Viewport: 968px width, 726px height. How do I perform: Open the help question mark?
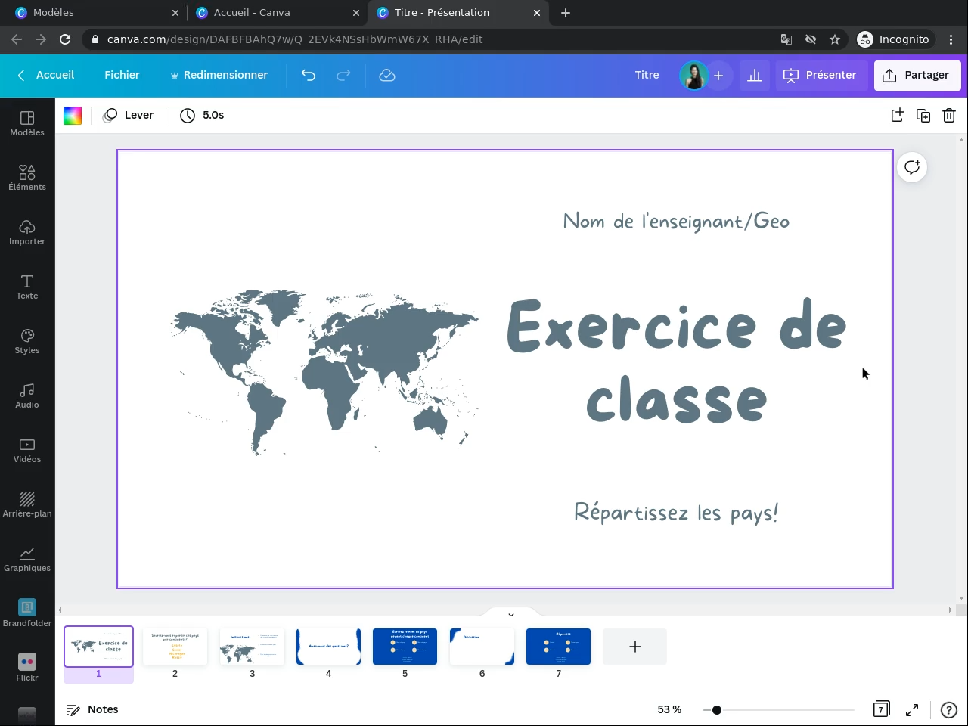coord(948,709)
